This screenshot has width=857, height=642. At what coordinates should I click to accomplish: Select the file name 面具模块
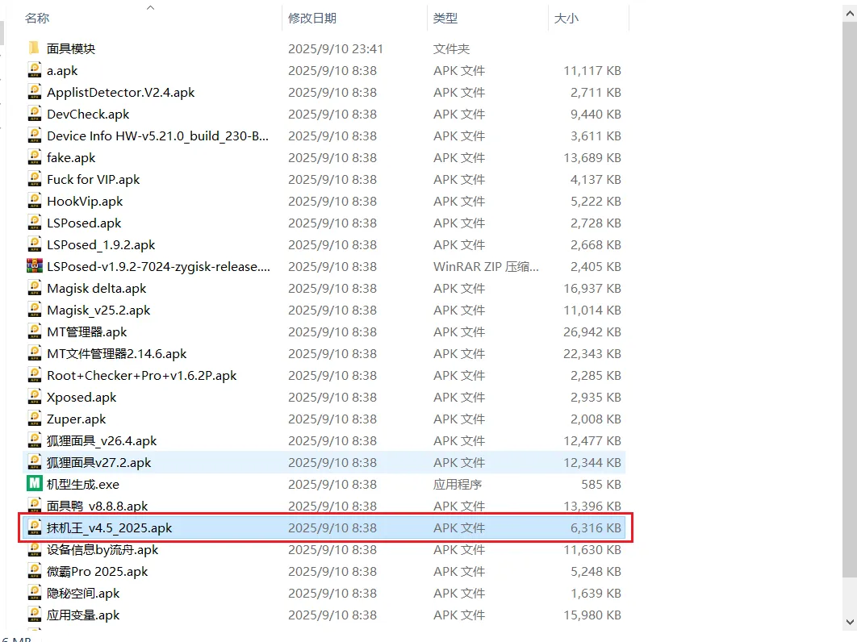coord(71,48)
